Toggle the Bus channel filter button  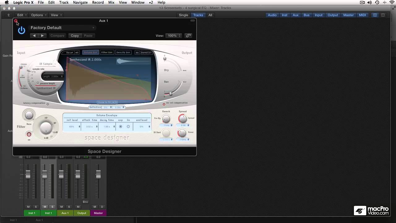coord(307,15)
